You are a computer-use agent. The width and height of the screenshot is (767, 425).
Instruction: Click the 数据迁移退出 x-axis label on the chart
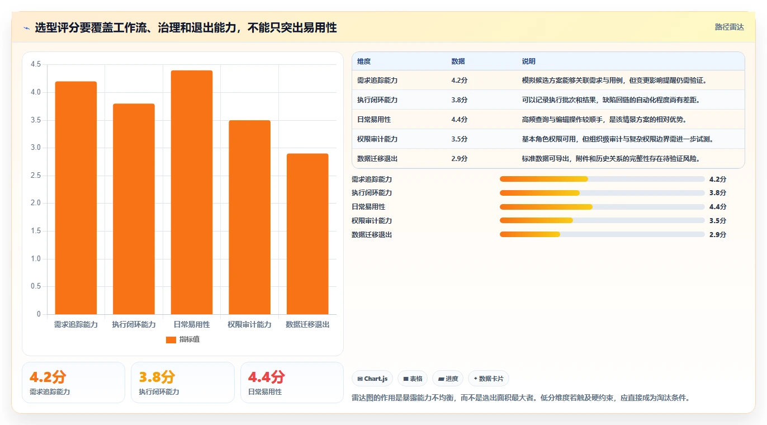(307, 324)
